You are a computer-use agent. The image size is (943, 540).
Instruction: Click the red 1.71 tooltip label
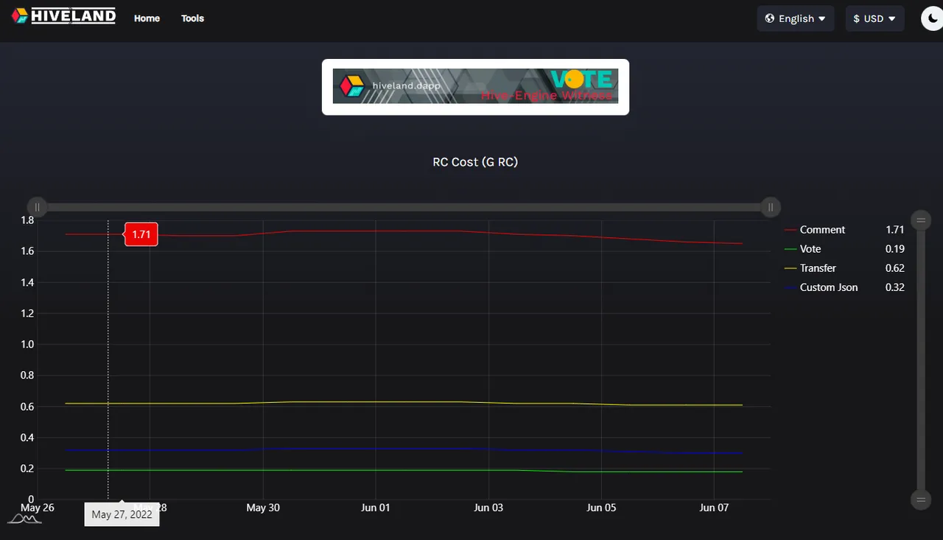coord(141,235)
